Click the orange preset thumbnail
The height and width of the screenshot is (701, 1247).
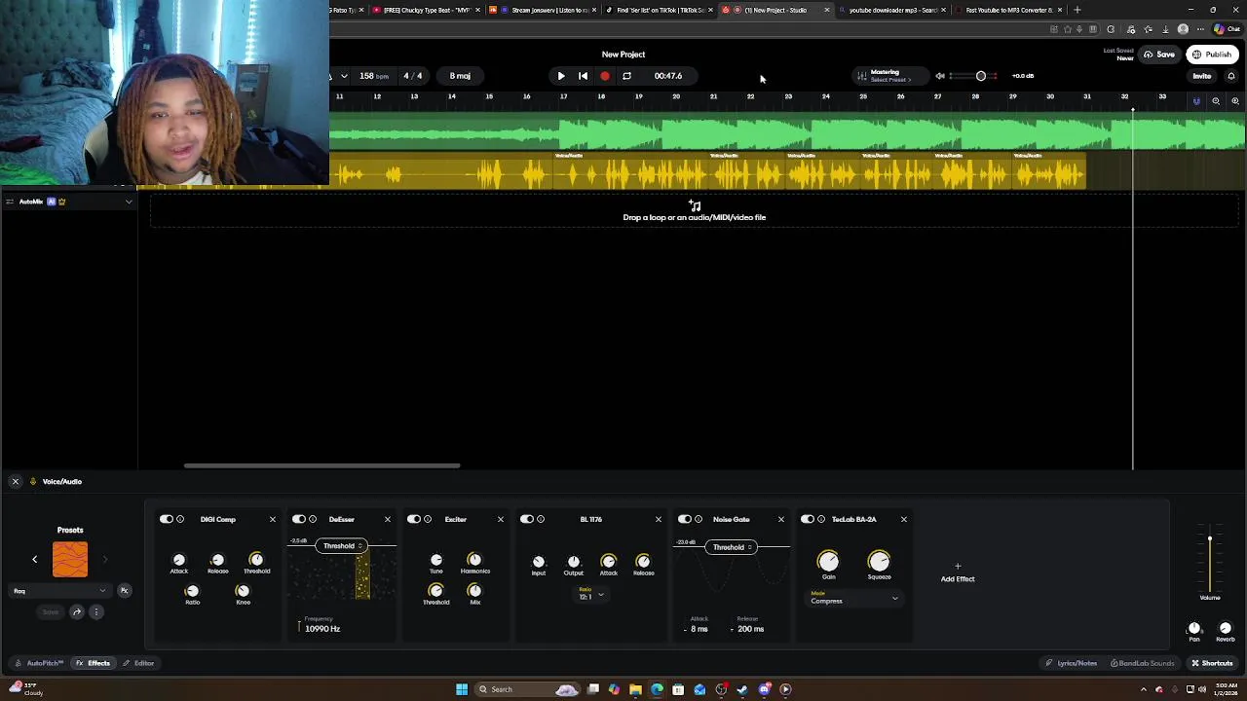(70, 560)
